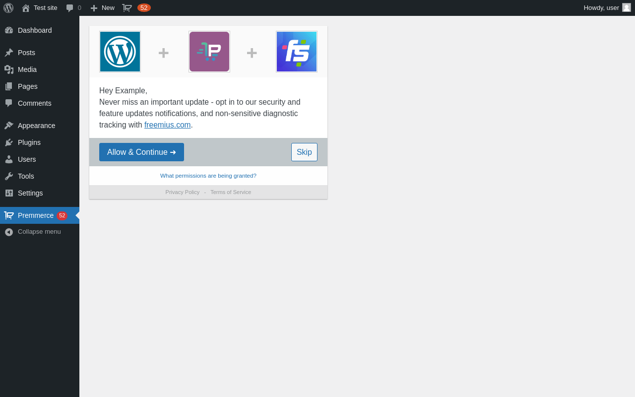Open the WordPress logo menu in admin bar
635x397 pixels.
[x=8, y=8]
